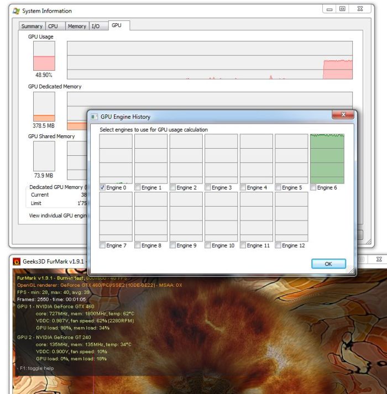This screenshot has width=387, height=394.
Task: Click the GPU Dedicated Memory bar meter
Action: [x=44, y=107]
